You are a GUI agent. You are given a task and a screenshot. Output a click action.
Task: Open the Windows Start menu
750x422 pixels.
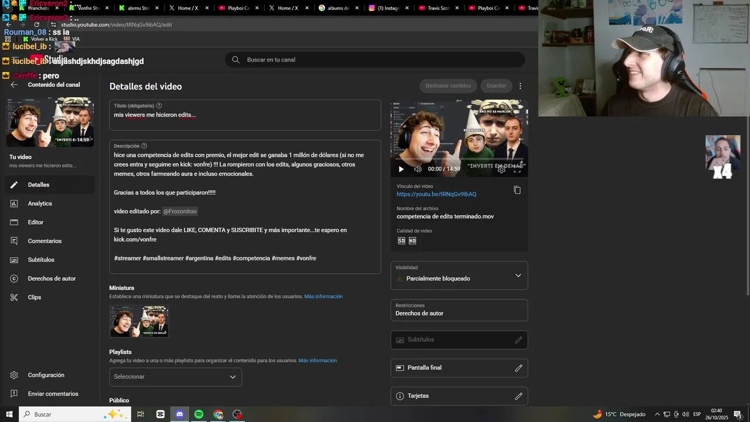pos(9,414)
